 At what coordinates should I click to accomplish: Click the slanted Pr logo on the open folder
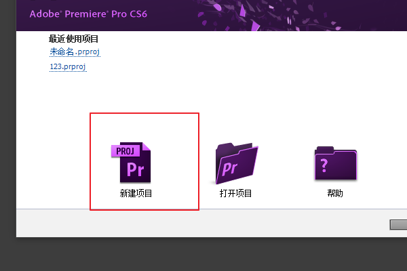coord(230,169)
